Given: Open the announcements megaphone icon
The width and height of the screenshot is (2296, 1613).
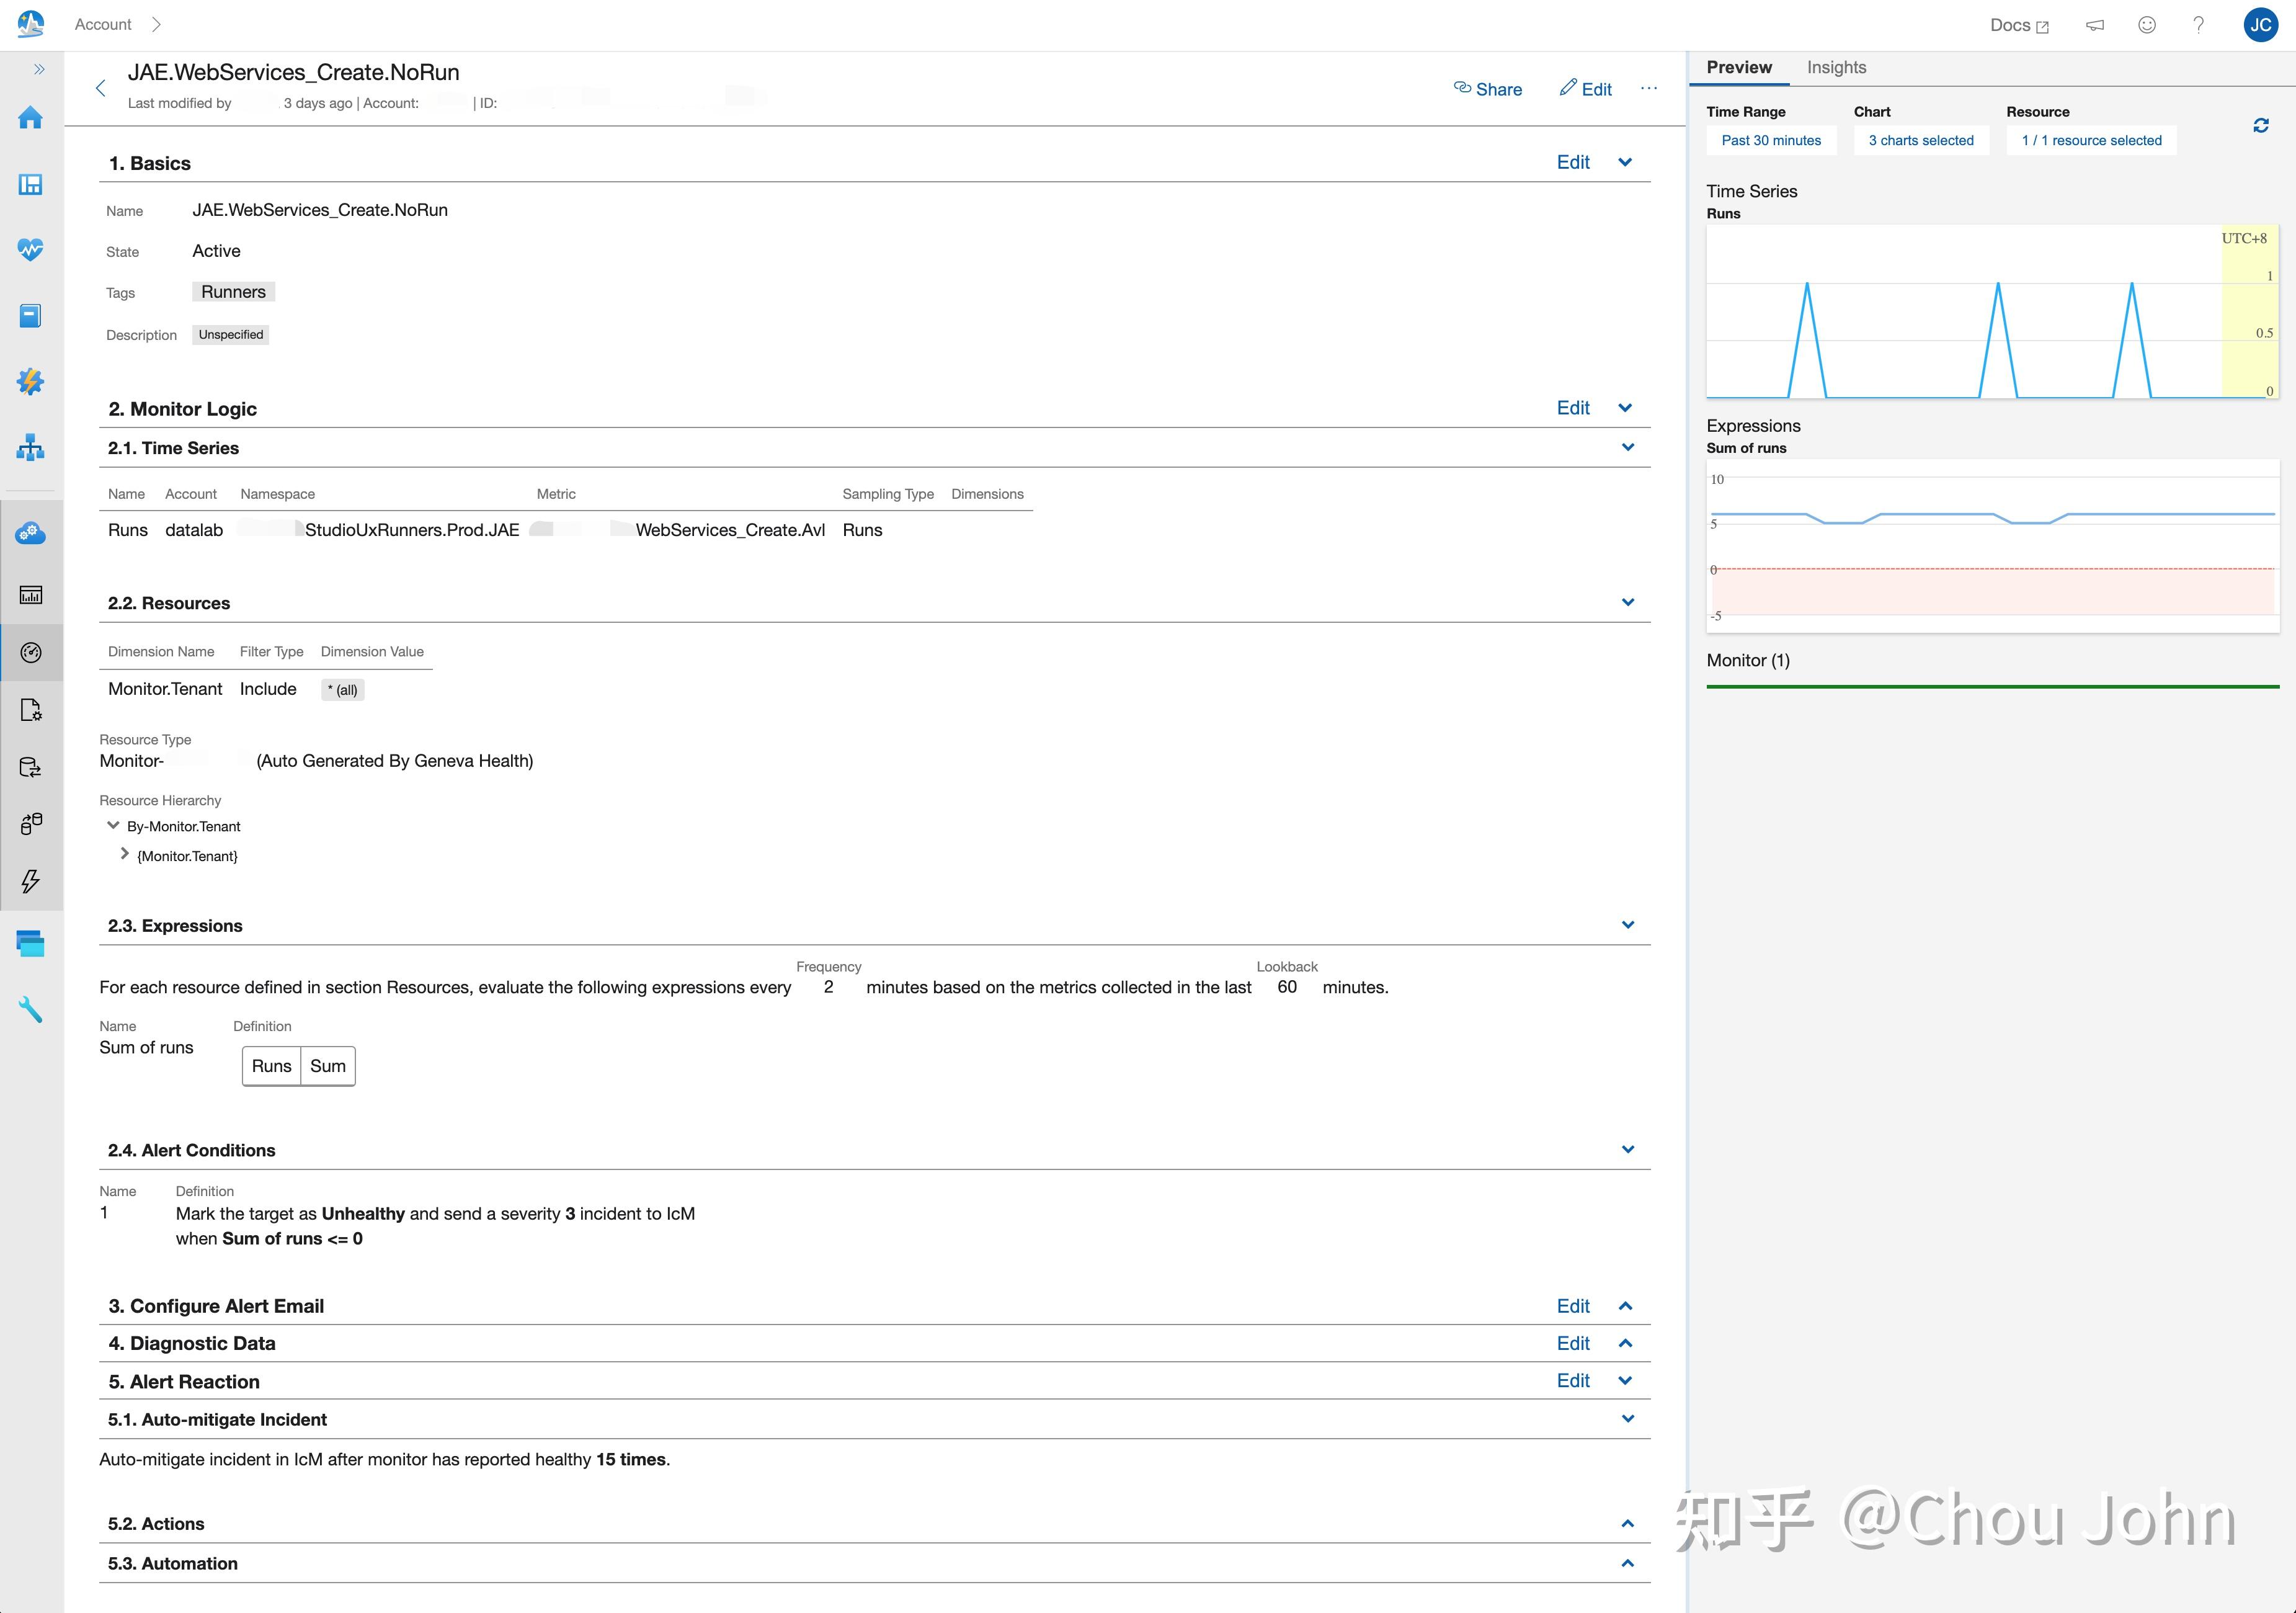Looking at the screenshot, I should (2095, 25).
